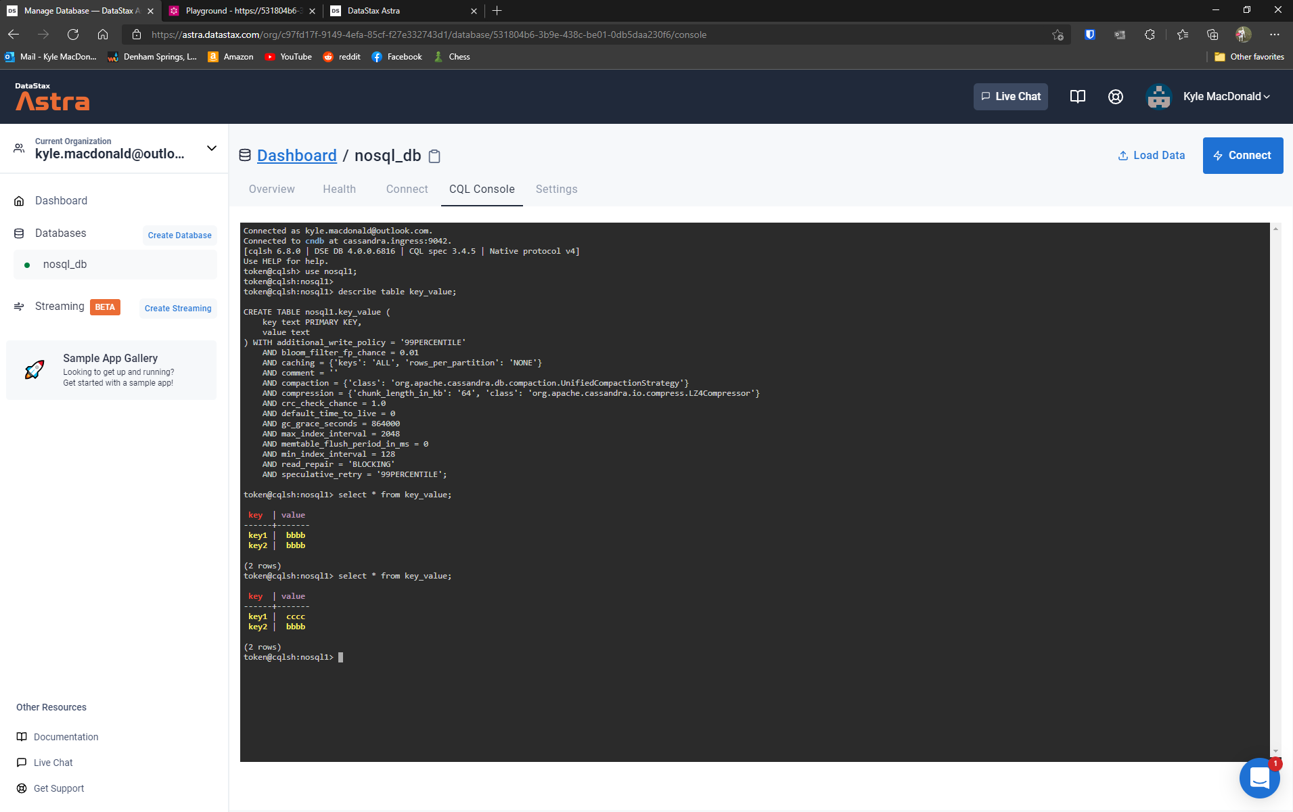Open the Intercom chat bubble

coord(1259,778)
